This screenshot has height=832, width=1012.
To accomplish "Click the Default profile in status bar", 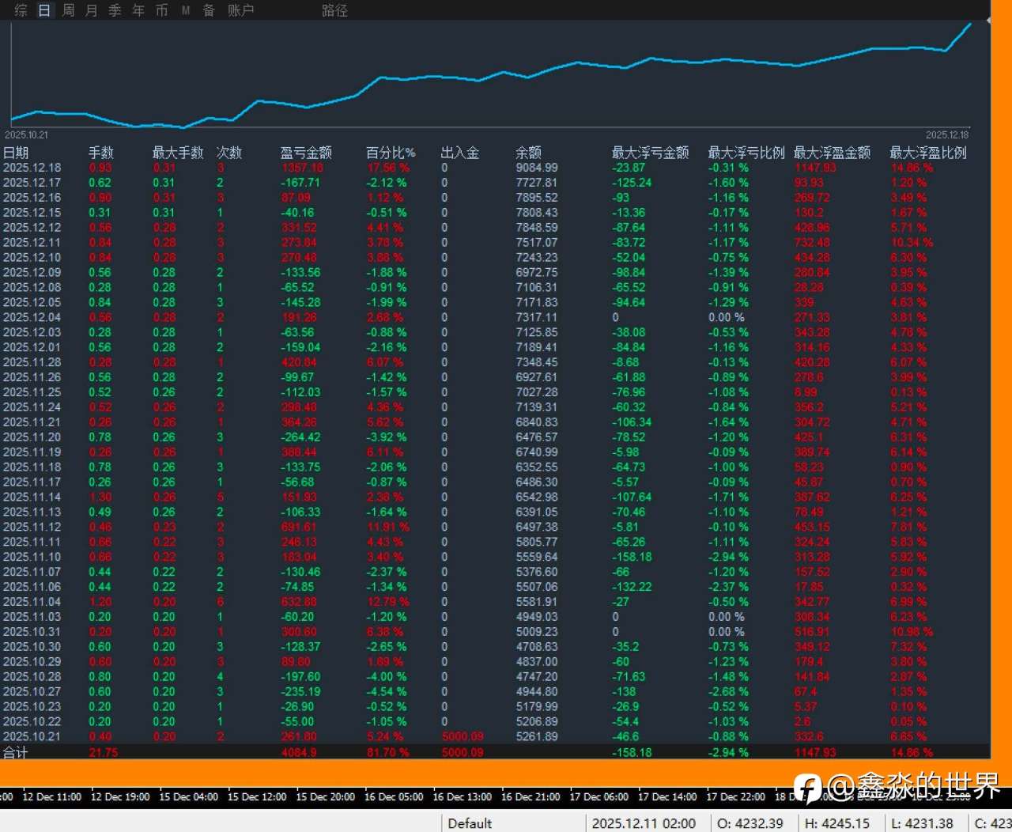I will pos(470,823).
